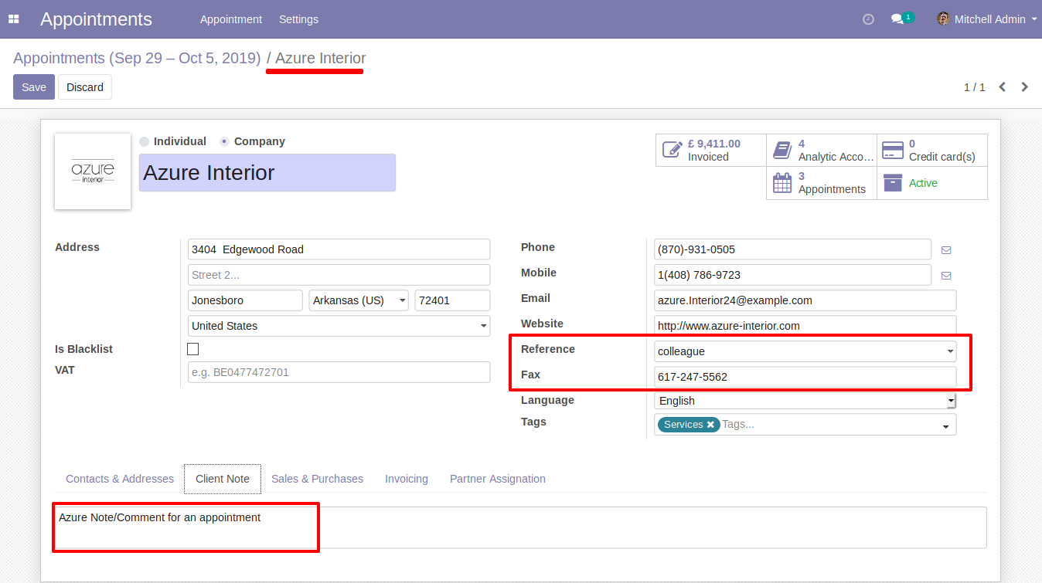Image resolution: width=1042 pixels, height=583 pixels.
Task: Switch to the Invoicing tab
Action: [x=407, y=479]
